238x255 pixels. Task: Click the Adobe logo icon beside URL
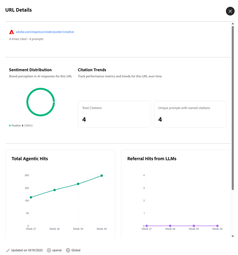(11, 32)
